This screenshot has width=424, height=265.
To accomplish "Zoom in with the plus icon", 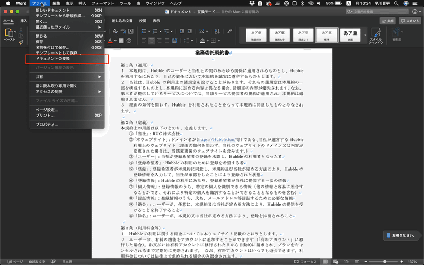I will click(402, 261).
